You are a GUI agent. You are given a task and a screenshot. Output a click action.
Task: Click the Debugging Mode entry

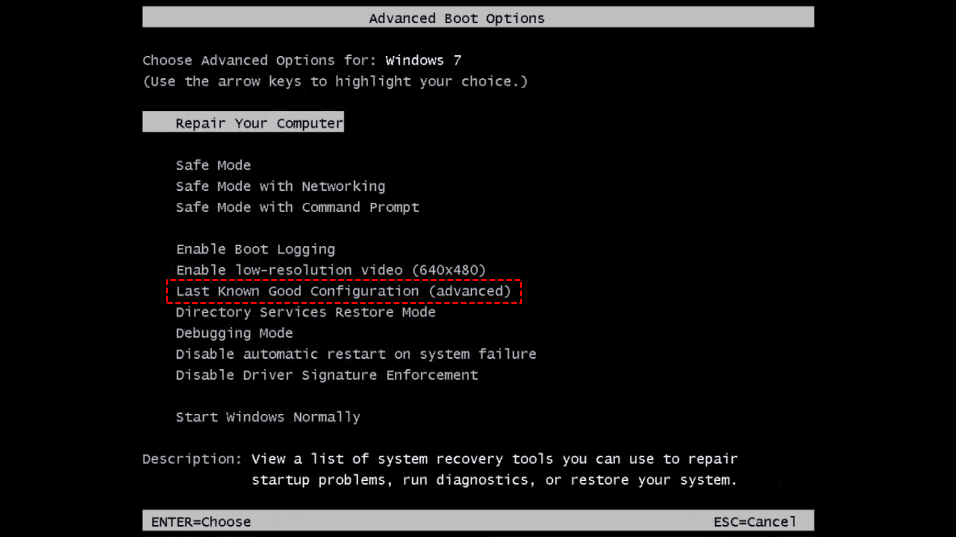pos(234,334)
